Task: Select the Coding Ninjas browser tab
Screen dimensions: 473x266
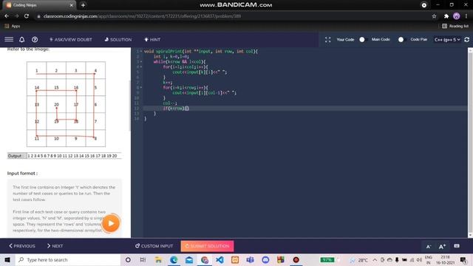Action: [39, 5]
